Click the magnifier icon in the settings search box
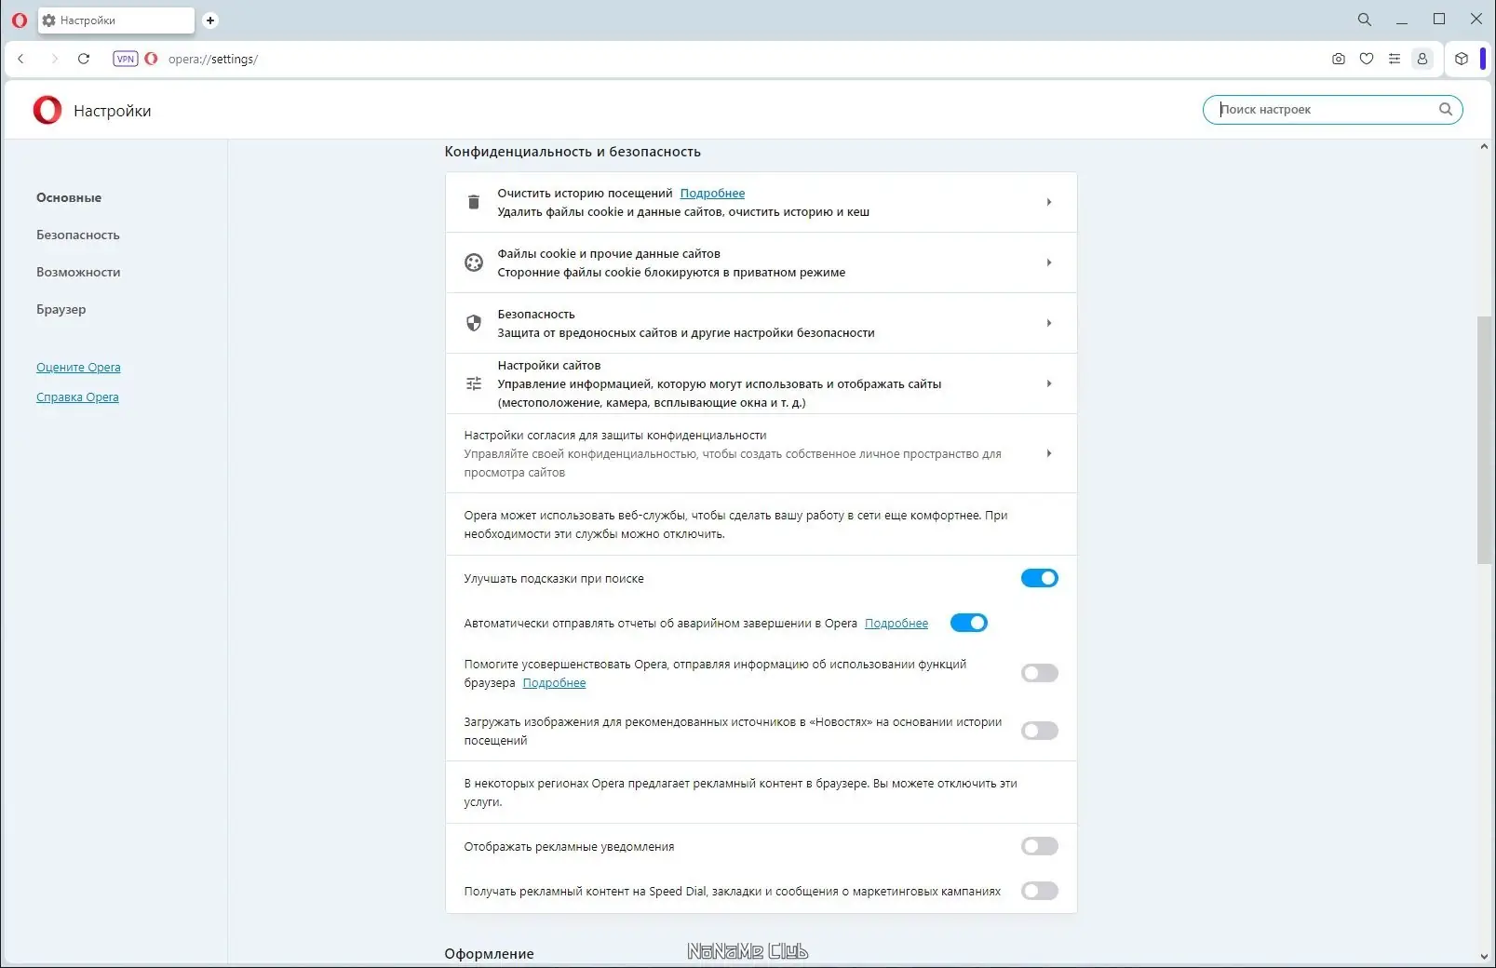Image resolution: width=1496 pixels, height=968 pixels. click(1446, 109)
